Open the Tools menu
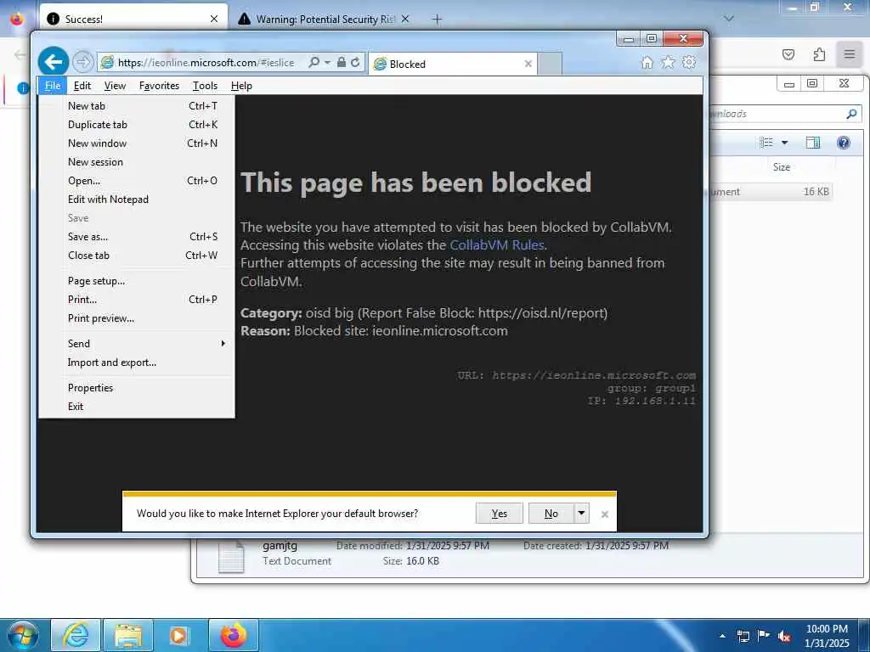870x652 pixels. click(x=205, y=86)
